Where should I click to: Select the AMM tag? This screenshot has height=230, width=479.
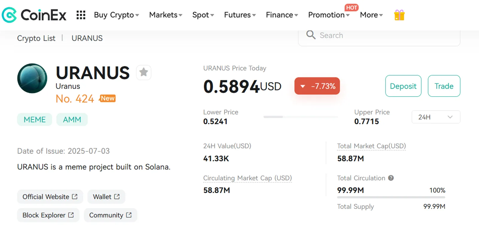(72, 120)
